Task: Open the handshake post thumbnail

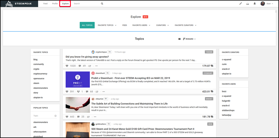Action: [77, 105]
